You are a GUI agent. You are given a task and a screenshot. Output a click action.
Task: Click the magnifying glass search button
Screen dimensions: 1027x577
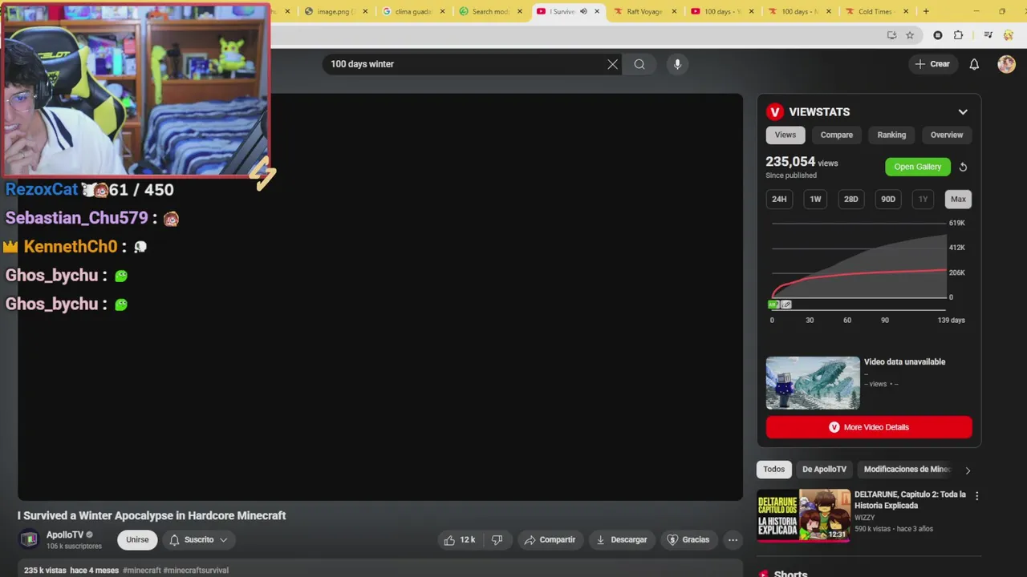click(639, 64)
